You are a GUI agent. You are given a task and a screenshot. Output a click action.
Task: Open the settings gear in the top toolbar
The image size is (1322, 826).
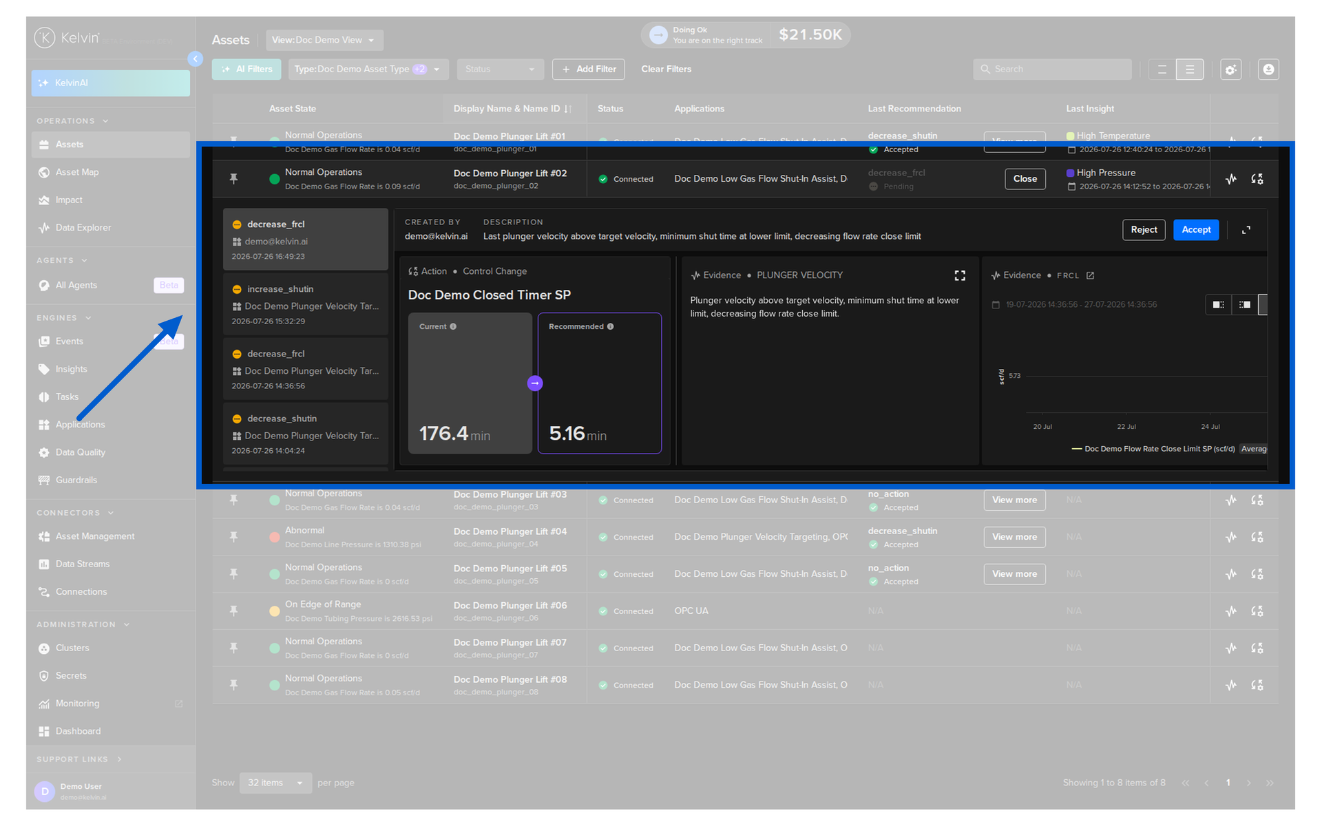point(1230,70)
